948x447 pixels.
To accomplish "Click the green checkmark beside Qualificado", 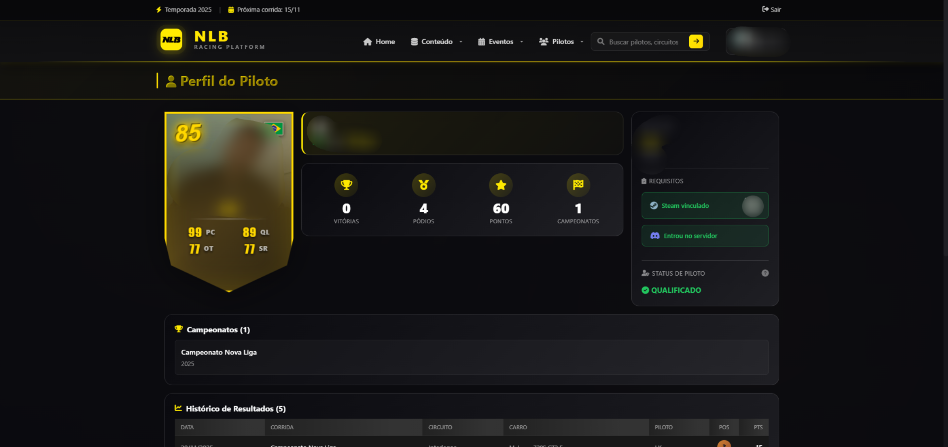I will (645, 290).
